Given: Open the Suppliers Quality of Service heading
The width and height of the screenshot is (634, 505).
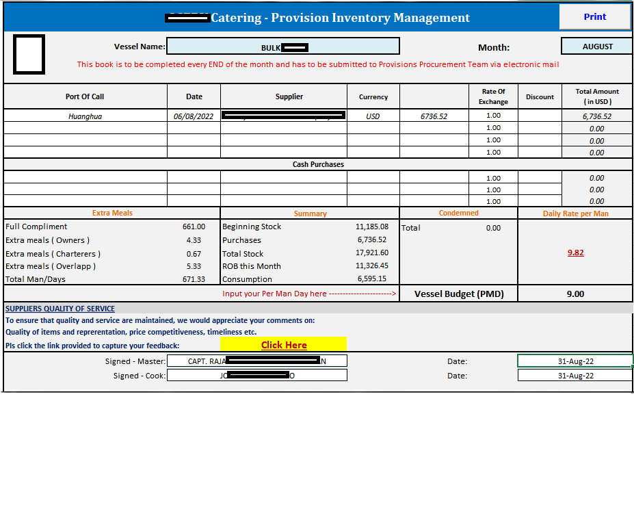Looking at the screenshot, I should point(60,309).
